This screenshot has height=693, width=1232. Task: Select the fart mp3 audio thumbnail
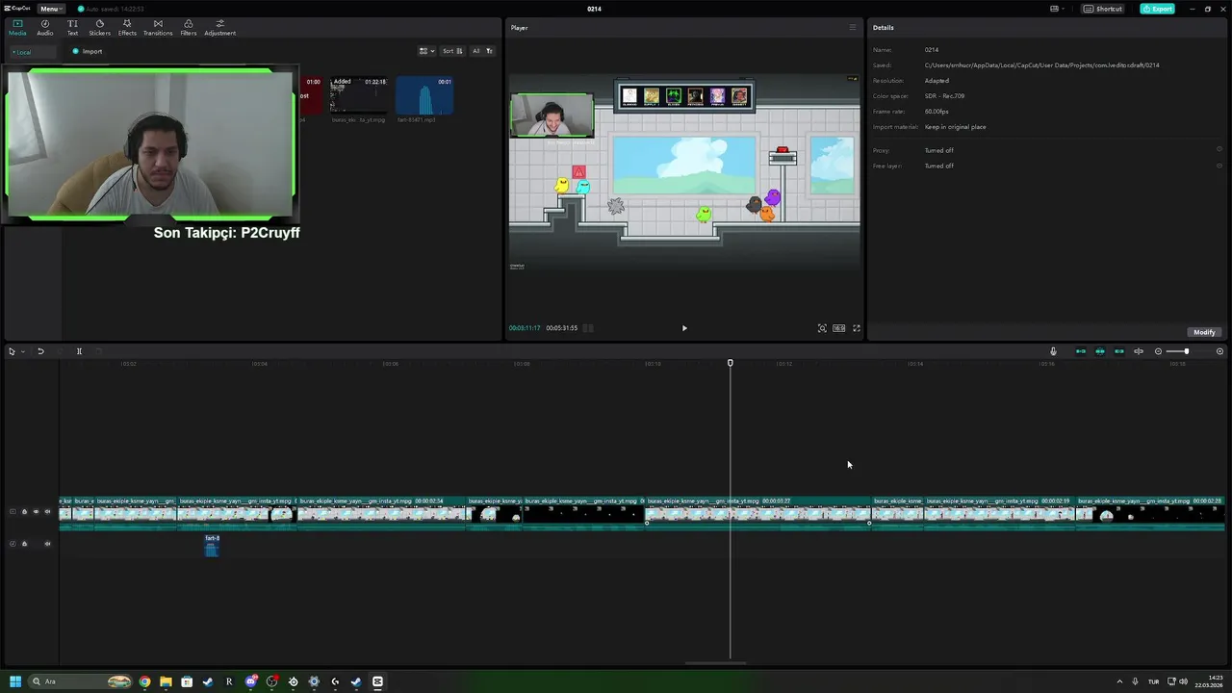click(424, 95)
